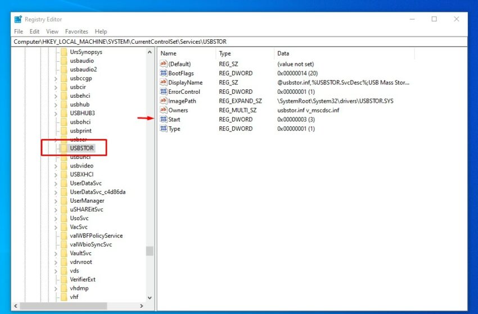Screen dimensions: 478x314
Task: Select the ImagePath string value icon
Action: tap(164, 101)
